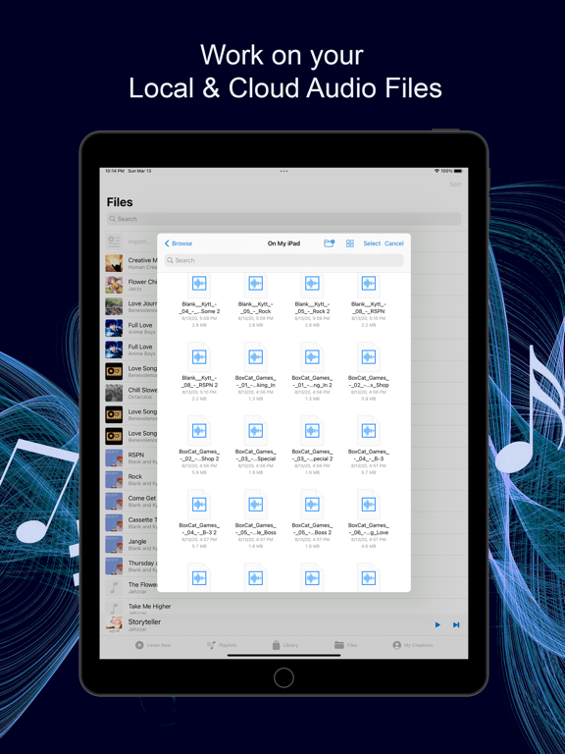Tap the Import... row icon
565x754 pixels.
pos(114,241)
